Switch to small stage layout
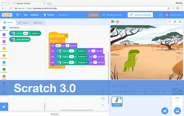The width and height of the screenshot is (184, 116). (169, 22)
